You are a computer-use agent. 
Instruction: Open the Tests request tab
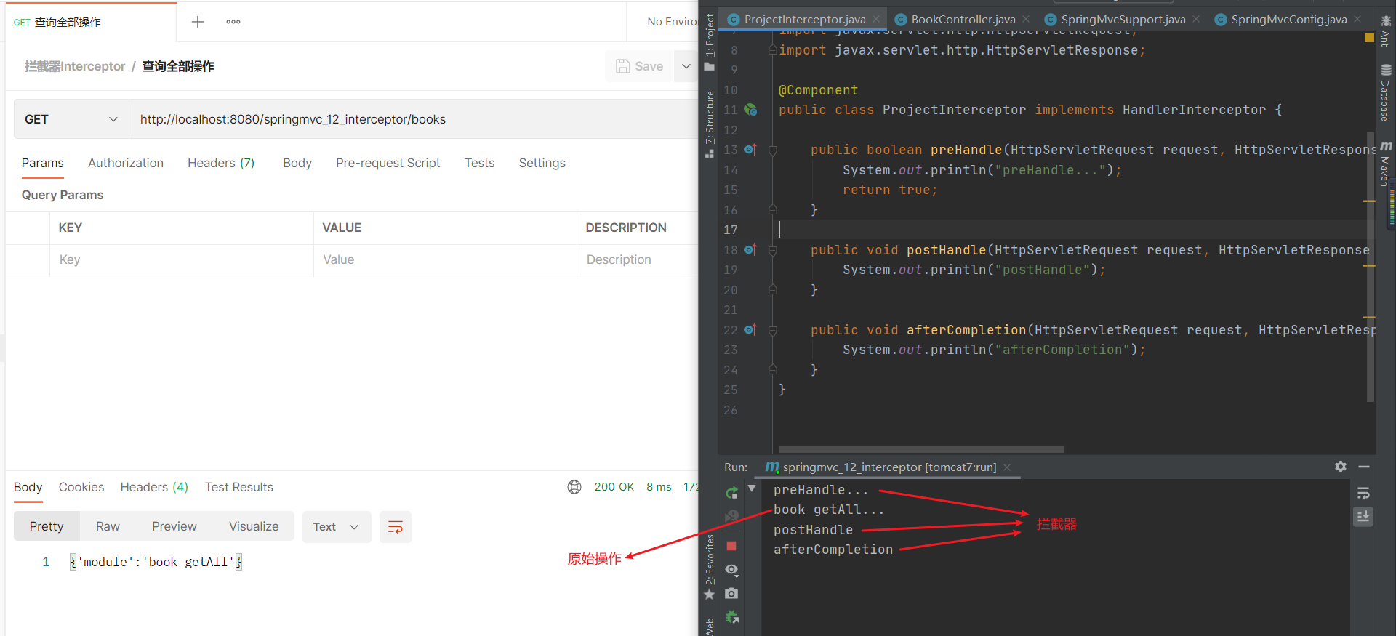480,163
